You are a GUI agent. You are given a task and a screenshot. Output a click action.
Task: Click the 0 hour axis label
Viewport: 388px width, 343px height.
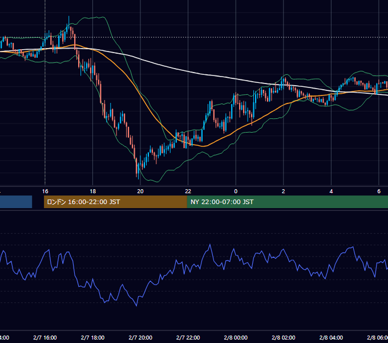[x=236, y=192]
